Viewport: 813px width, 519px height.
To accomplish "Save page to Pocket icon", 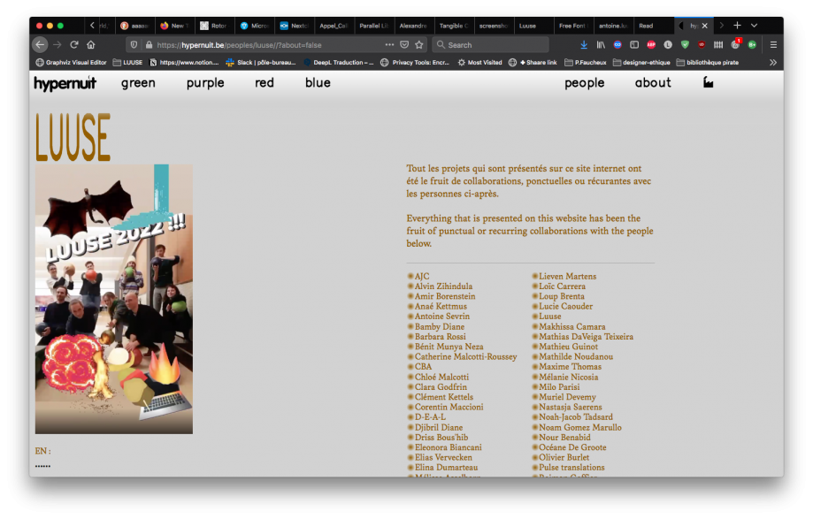I will coord(404,44).
